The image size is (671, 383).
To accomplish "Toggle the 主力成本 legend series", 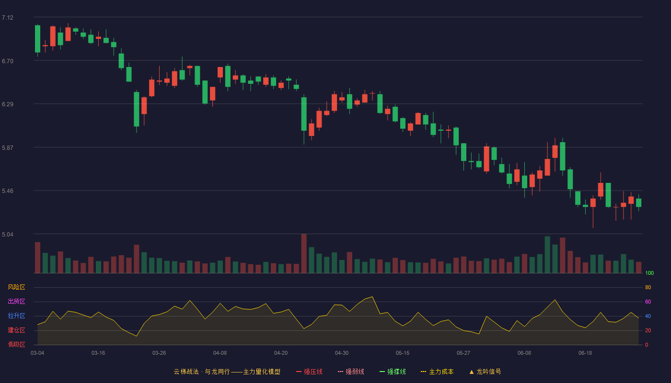I will point(437,372).
